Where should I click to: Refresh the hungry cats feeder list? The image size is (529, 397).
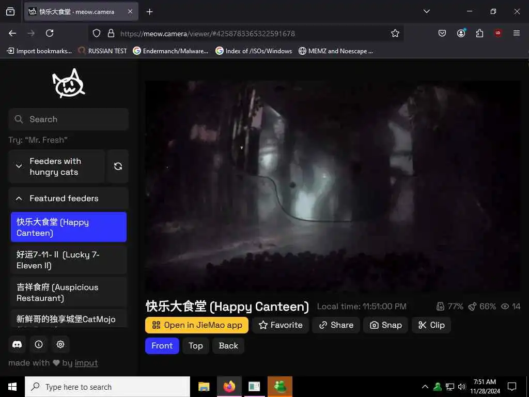tap(118, 166)
